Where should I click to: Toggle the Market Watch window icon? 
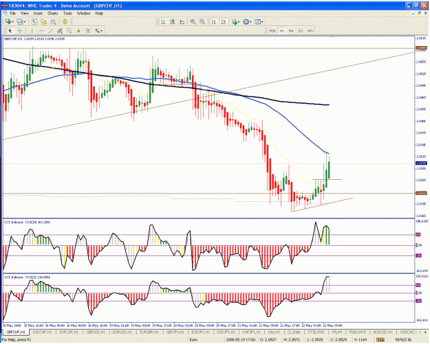(x=34, y=21)
